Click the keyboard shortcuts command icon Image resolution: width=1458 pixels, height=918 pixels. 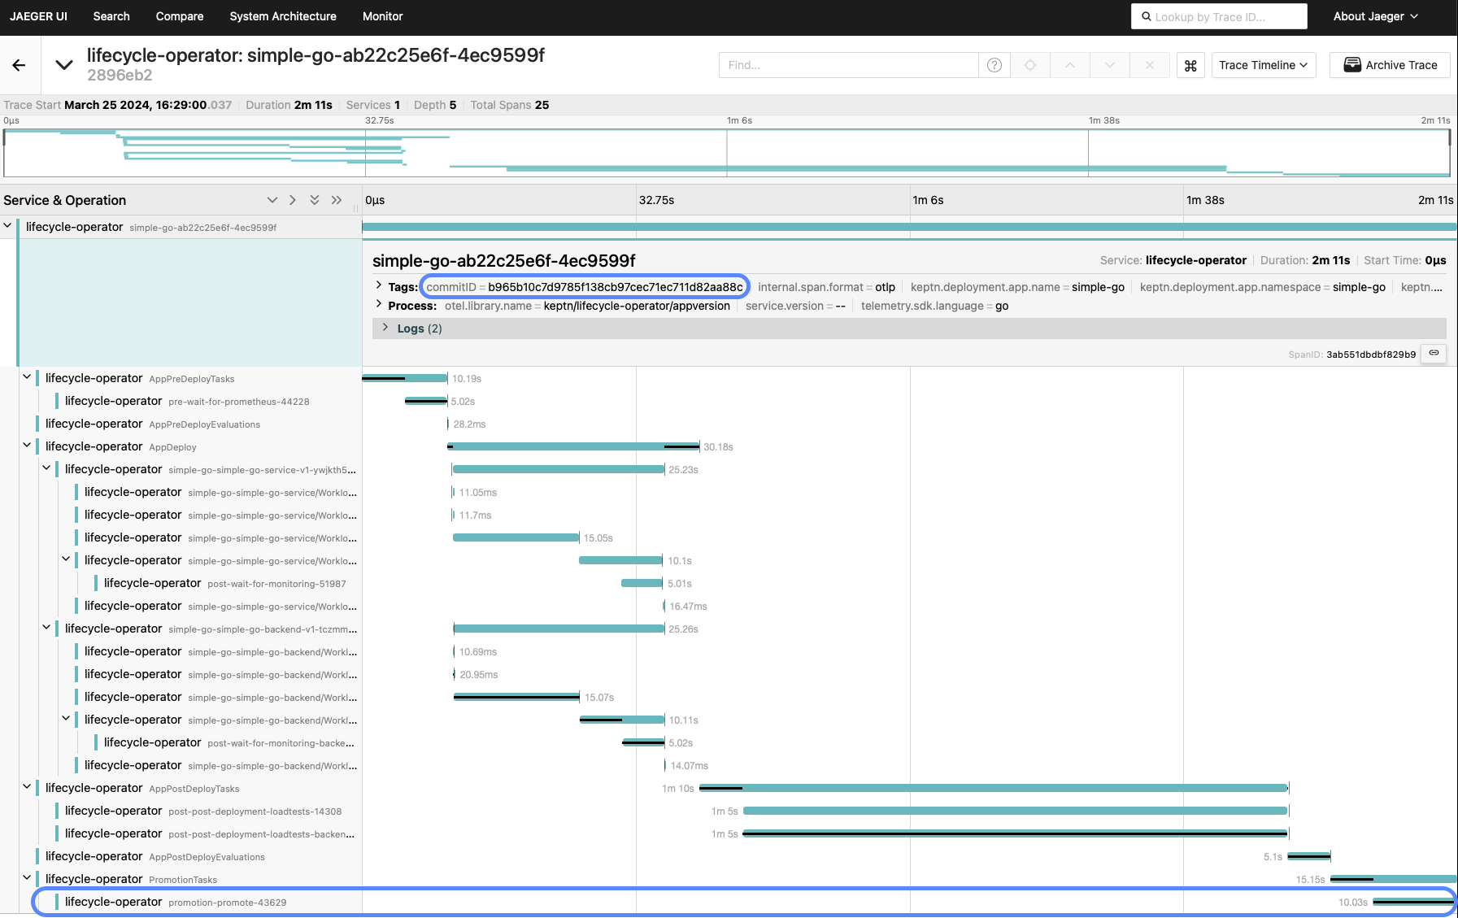pyautogui.click(x=1190, y=65)
